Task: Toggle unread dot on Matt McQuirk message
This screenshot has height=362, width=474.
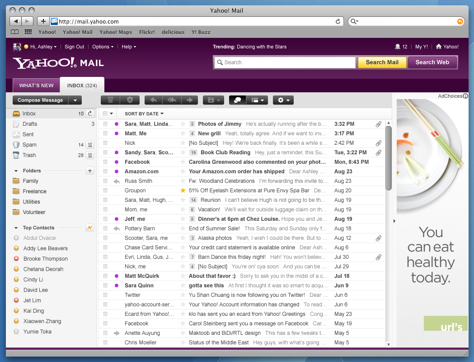Action: click(x=117, y=276)
